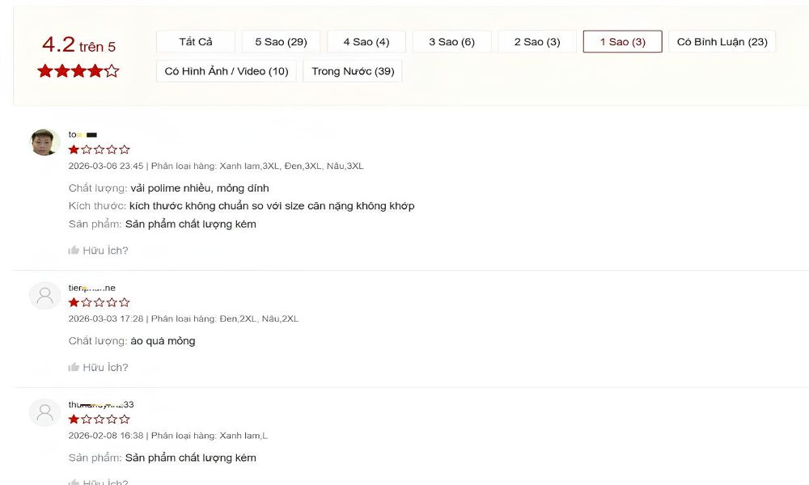Filter reviews by 5 Sao (29)

coord(281,42)
